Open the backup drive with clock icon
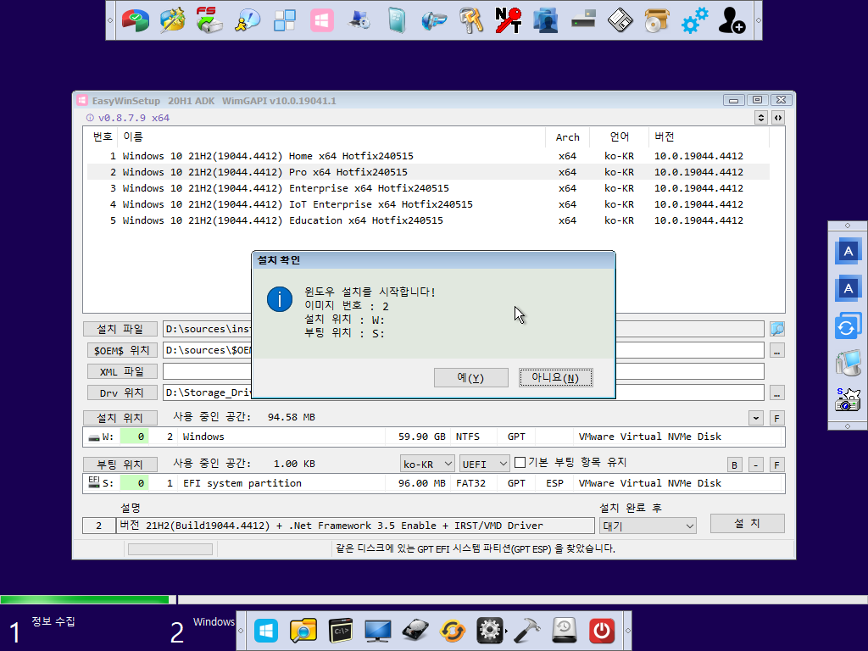The image size is (868, 651). click(x=564, y=631)
